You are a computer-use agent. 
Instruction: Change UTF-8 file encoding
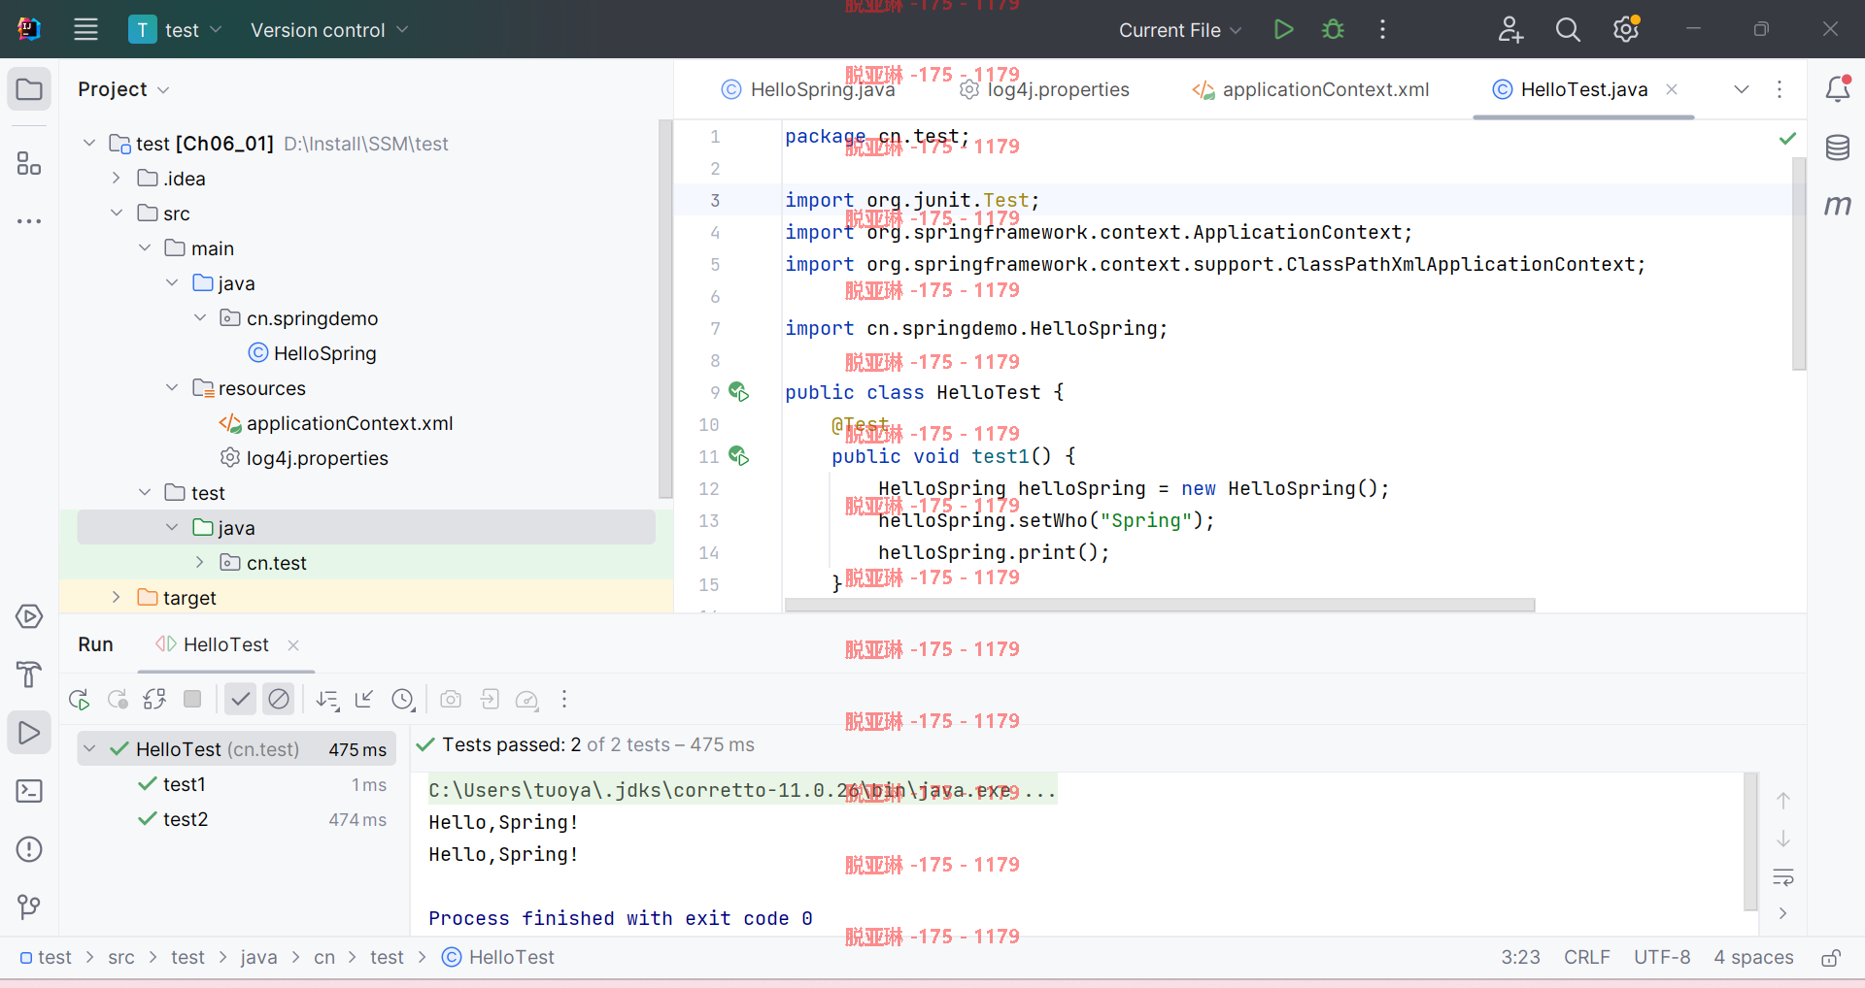(1662, 957)
